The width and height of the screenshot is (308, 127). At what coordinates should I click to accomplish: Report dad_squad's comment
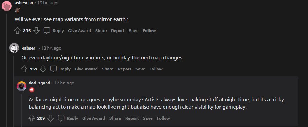point(132,118)
